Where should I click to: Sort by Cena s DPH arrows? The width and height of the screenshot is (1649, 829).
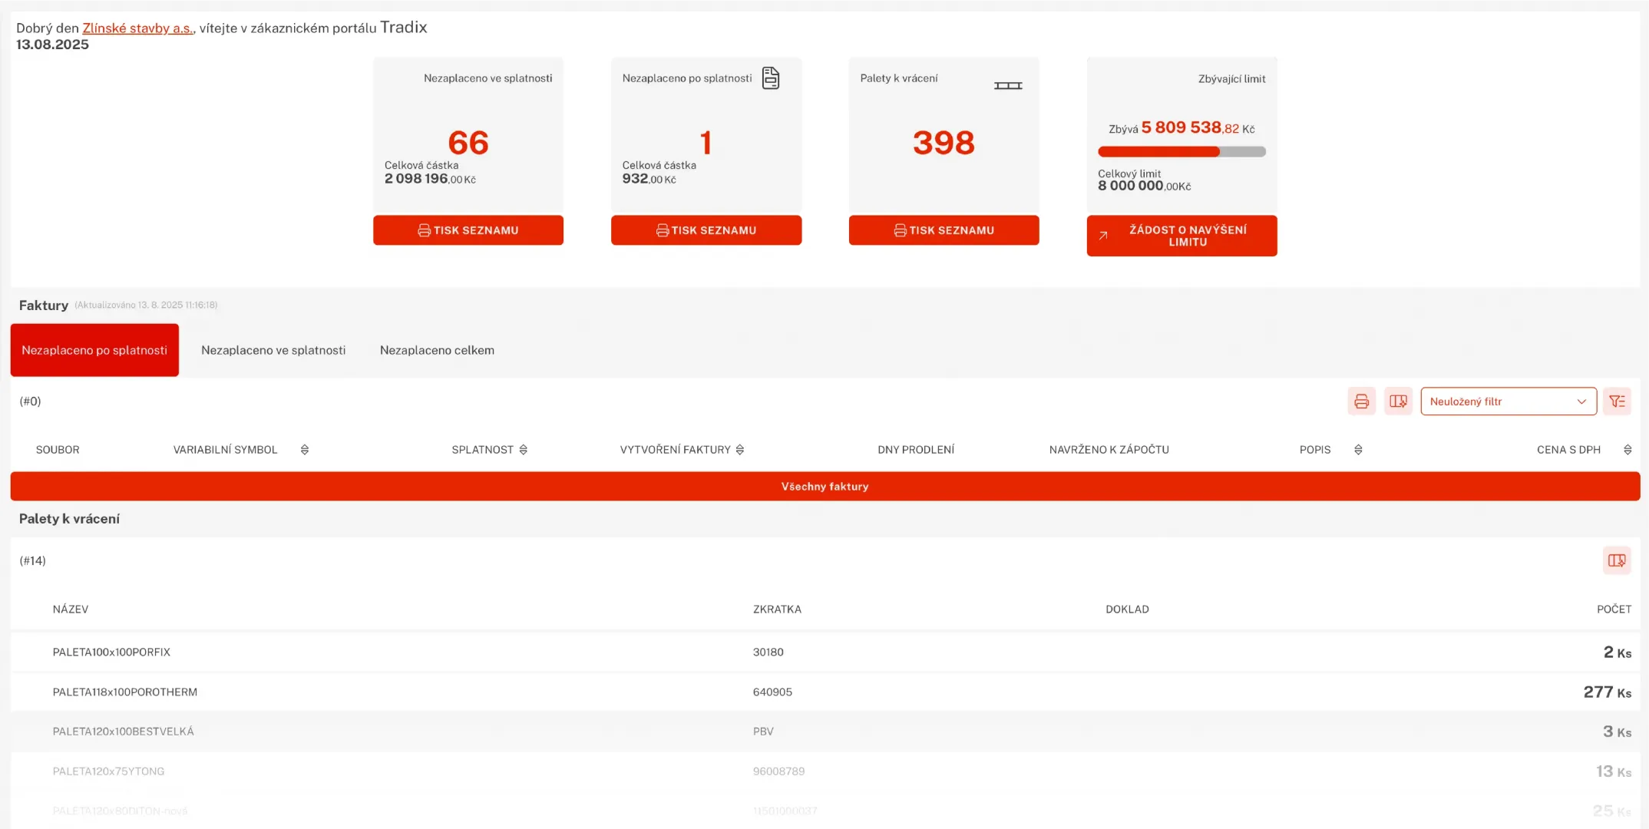(1628, 450)
